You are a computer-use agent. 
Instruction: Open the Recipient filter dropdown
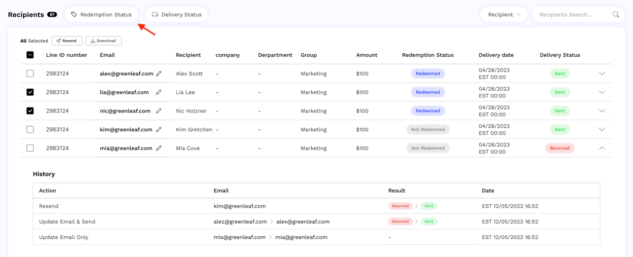pyautogui.click(x=503, y=15)
